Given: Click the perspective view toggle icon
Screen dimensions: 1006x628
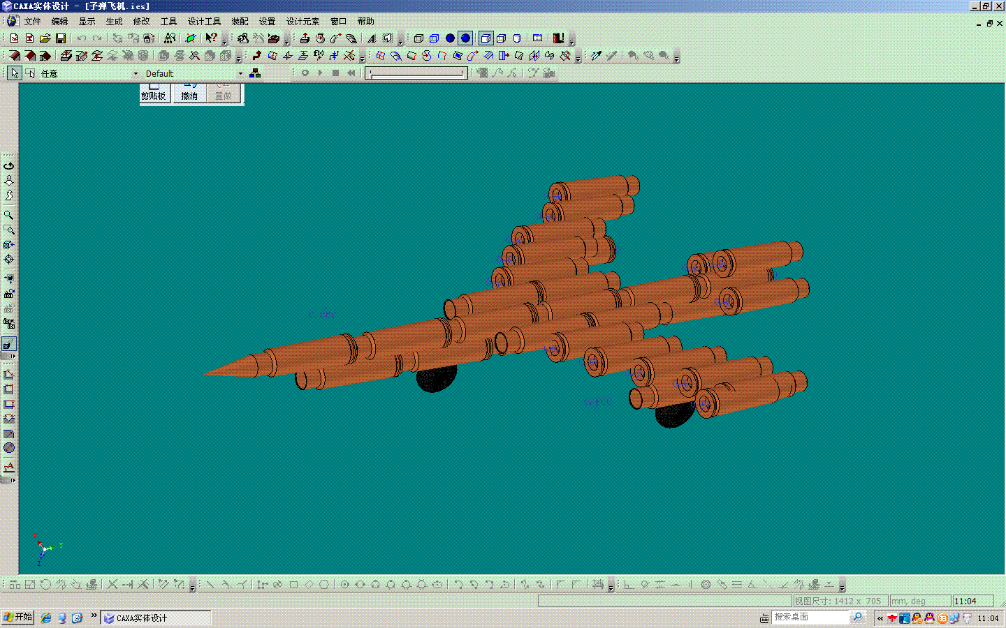Looking at the screenshot, I should point(9,344).
